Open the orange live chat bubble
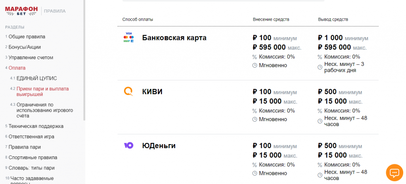406x184 pixels. tap(395, 173)
